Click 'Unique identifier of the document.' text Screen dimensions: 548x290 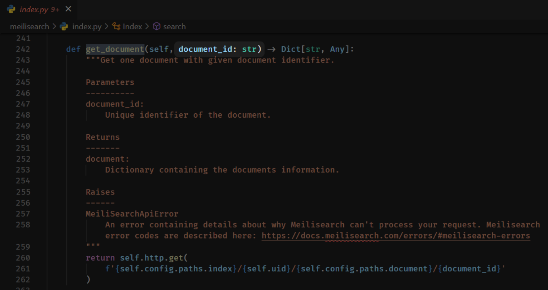pos(188,115)
